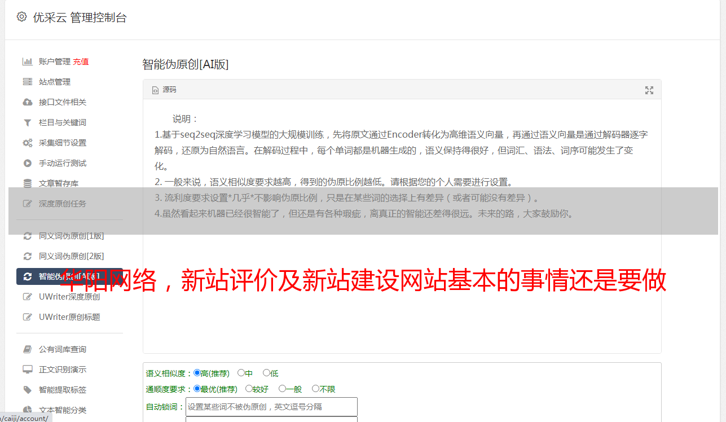Click the 栏目与关键词 filter icon
726x422 pixels.
click(27, 122)
